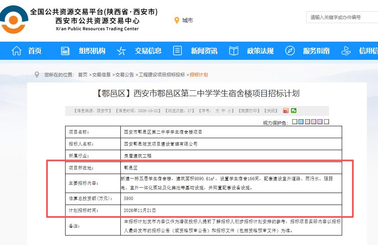Click the Xi'an trading center logo
Viewport: 378px width, 245px height.
pos(14,19)
